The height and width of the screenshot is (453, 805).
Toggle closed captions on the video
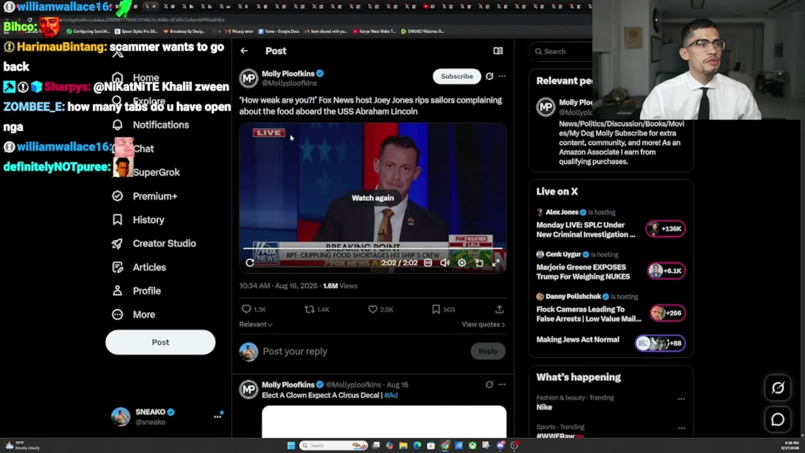[428, 263]
